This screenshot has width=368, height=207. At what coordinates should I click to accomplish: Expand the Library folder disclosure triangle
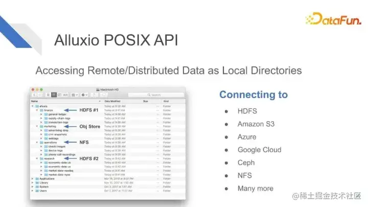[33, 182]
